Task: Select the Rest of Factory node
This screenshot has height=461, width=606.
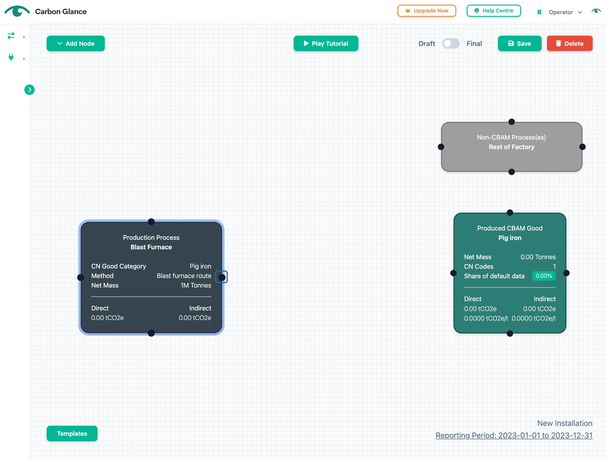Action: click(512, 147)
